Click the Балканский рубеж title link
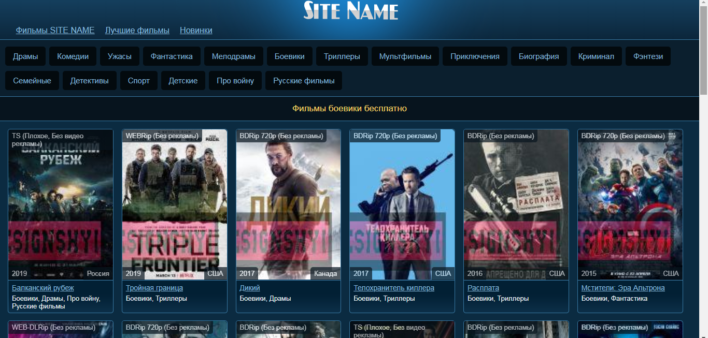Screen dimensions: 708x338 point(43,288)
